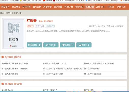Viewport: 129px width, 92px height.
Task: Open the 玄幻魔法 category tab
Action: coord(16,7)
